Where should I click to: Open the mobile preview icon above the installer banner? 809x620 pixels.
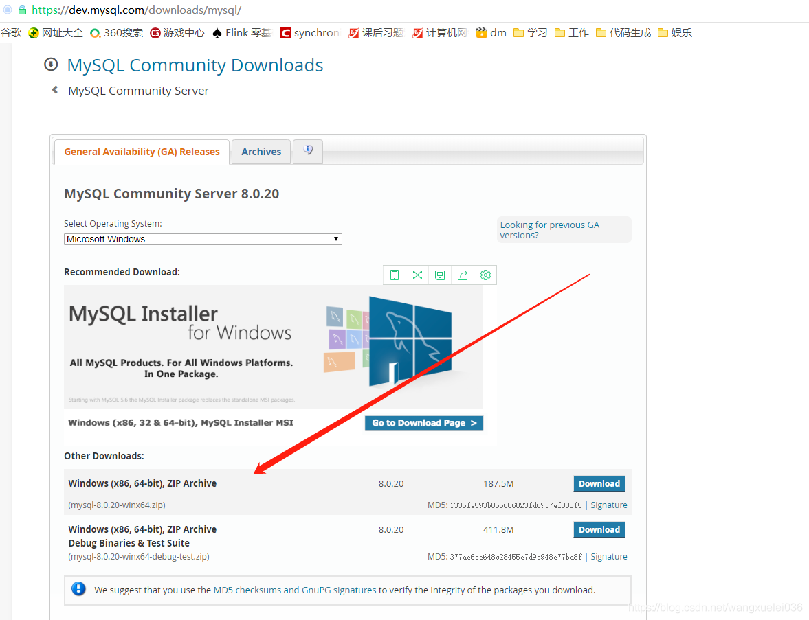394,274
